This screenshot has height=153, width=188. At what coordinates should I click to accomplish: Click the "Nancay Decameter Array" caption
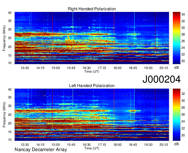pos(41,149)
